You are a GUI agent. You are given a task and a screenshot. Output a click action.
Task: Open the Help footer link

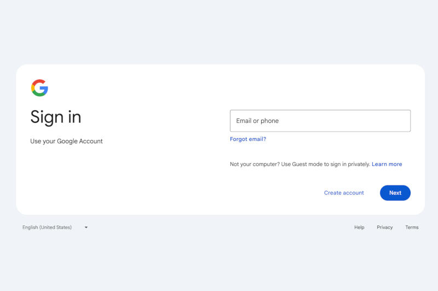click(x=359, y=227)
